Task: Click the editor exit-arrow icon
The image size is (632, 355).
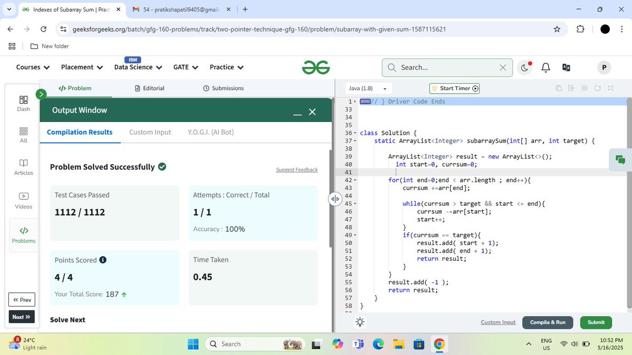Action: 571,88
